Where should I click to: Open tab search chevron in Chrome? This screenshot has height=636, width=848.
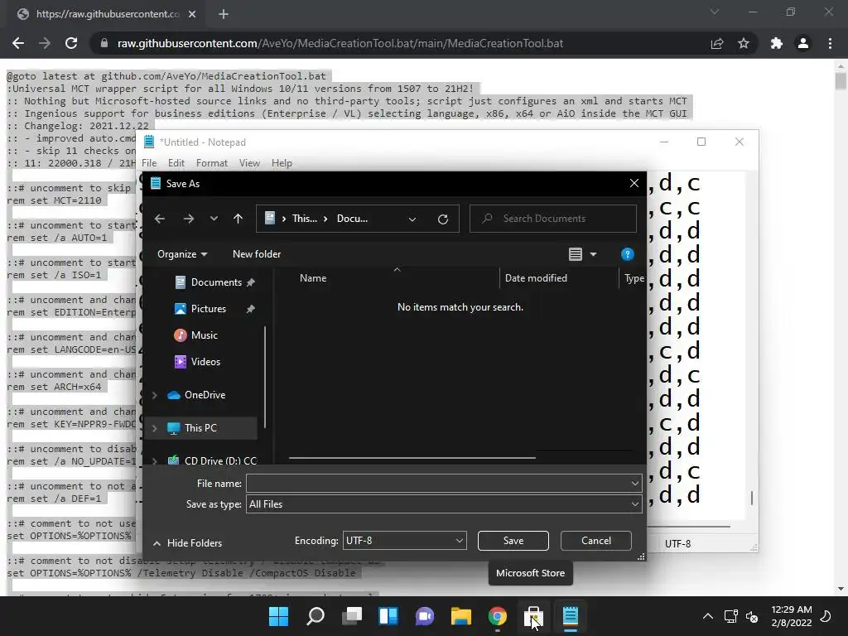715,12
